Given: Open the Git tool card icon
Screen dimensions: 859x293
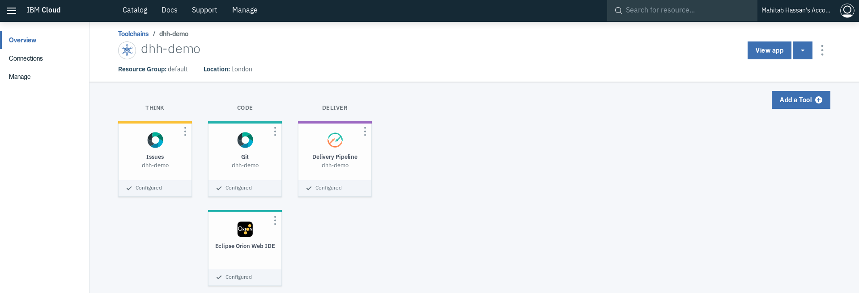Looking at the screenshot, I should click(245, 140).
